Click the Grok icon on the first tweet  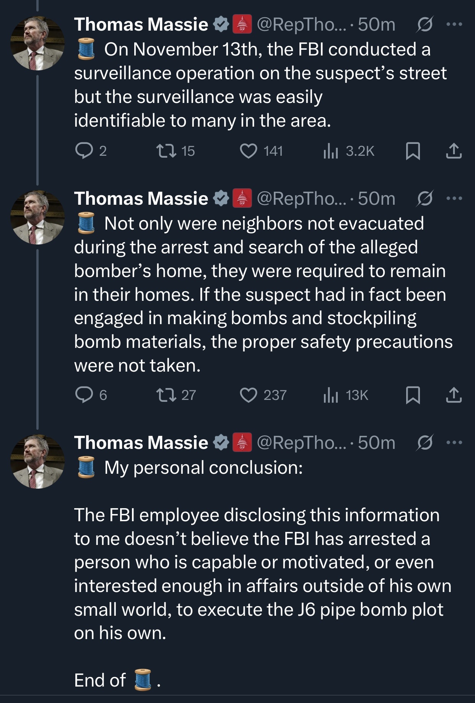pos(425,24)
